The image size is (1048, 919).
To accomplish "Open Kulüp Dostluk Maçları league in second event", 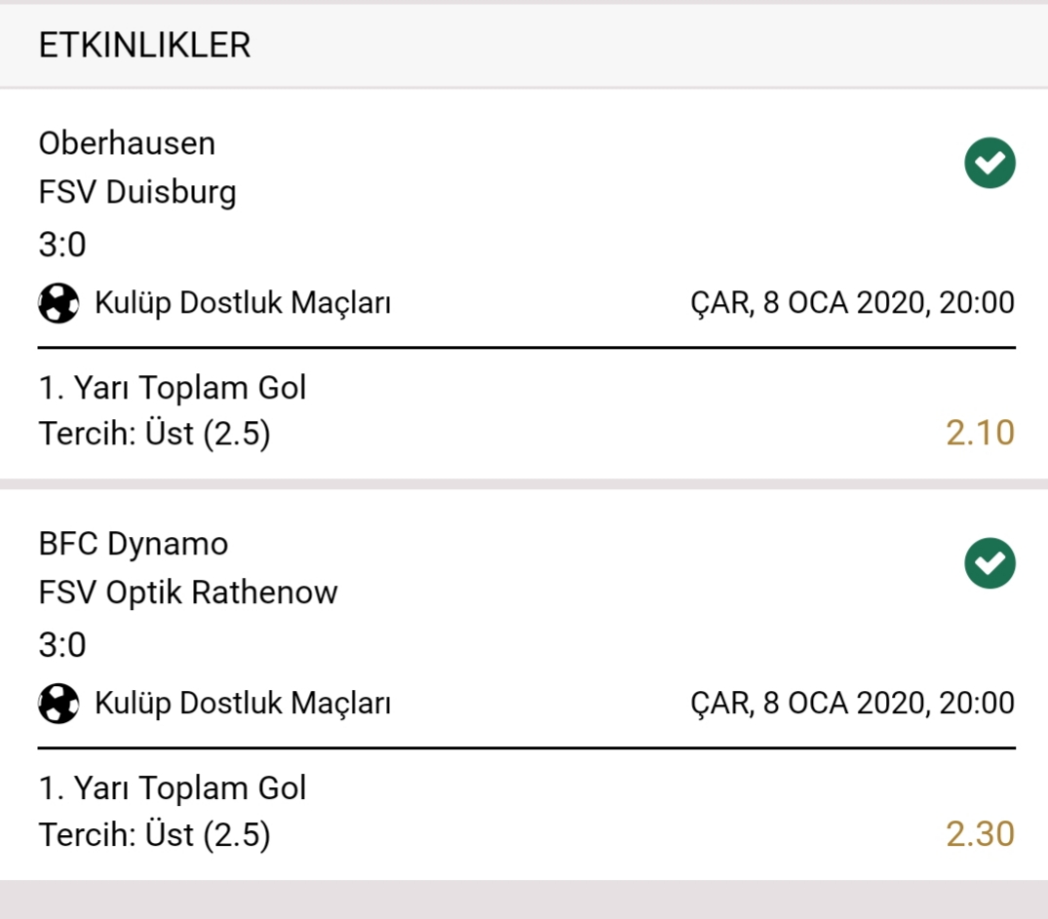I will [243, 704].
